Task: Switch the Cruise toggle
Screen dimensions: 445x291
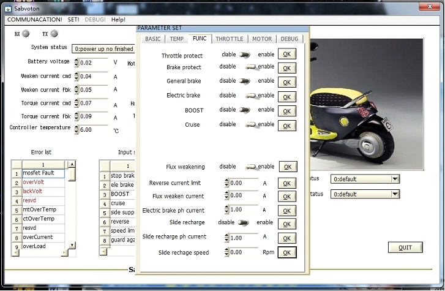Action: [250, 124]
